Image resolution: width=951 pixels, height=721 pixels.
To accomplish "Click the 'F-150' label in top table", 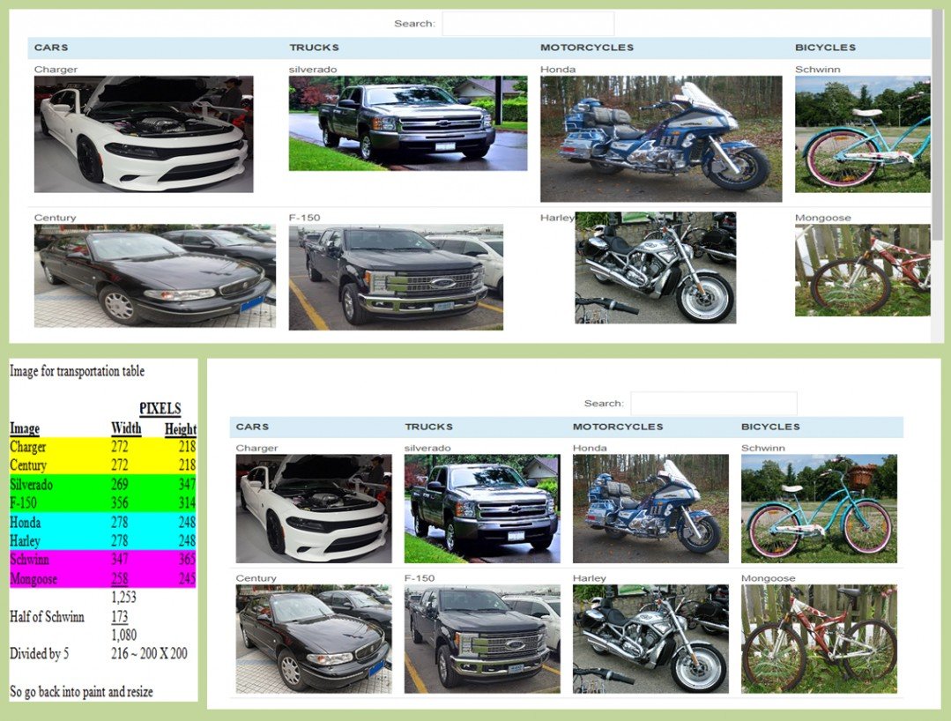I will [304, 218].
